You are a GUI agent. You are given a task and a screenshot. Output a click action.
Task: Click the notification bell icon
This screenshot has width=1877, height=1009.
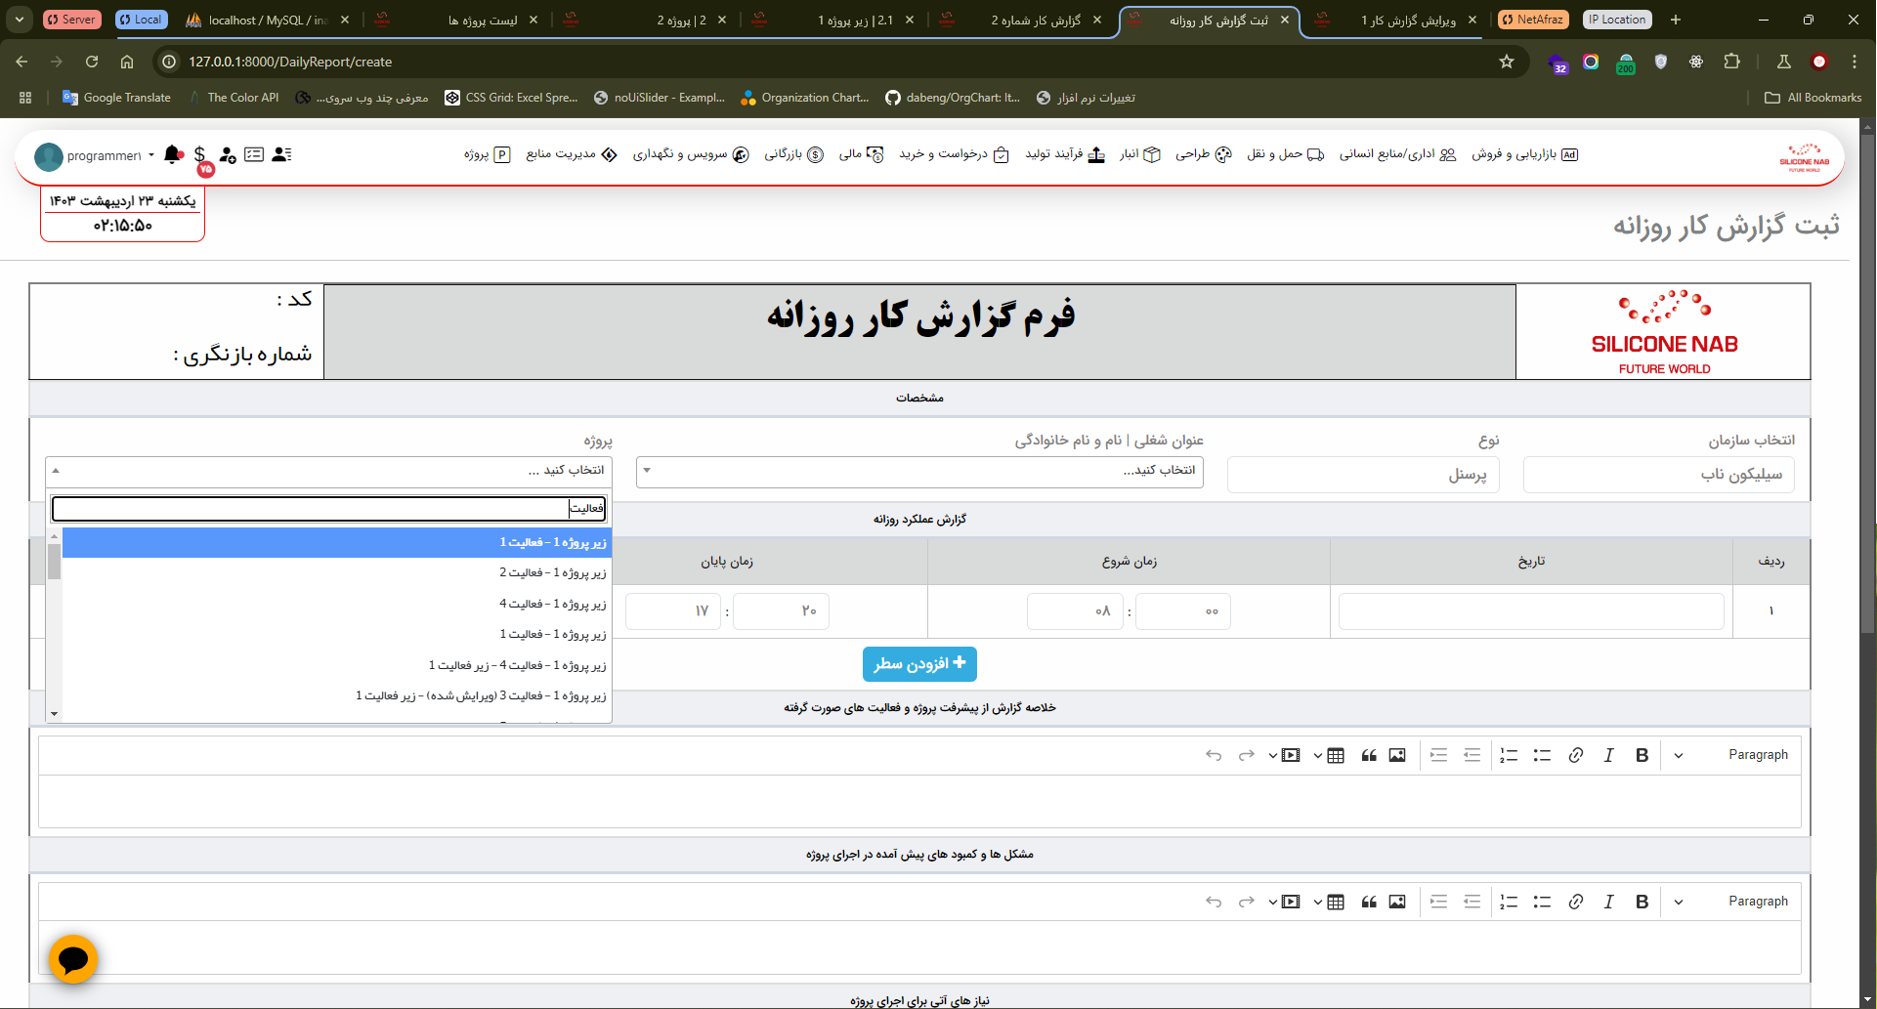click(173, 154)
